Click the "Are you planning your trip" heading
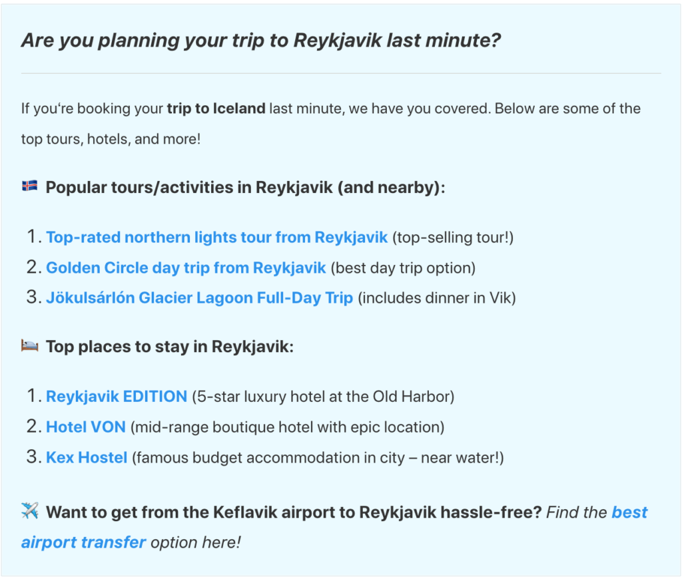Screen dimensions: 682x579 (260, 41)
